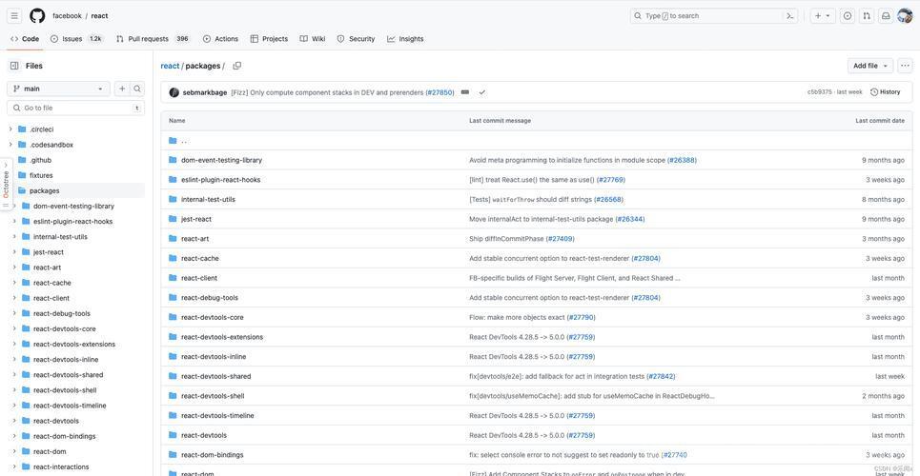This screenshot has width=920, height=476.
Task: Expand react-debug-tools in the sidebar tree
Action: pyautogui.click(x=14, y=313)
